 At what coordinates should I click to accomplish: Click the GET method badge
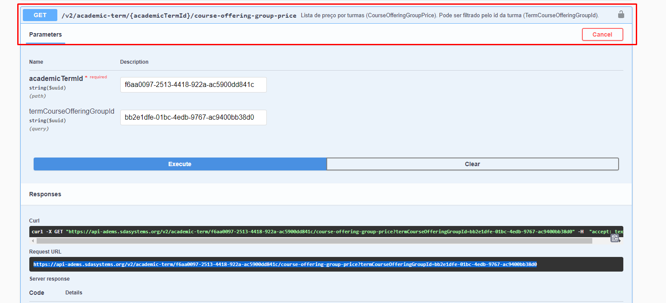click(40, 15)
